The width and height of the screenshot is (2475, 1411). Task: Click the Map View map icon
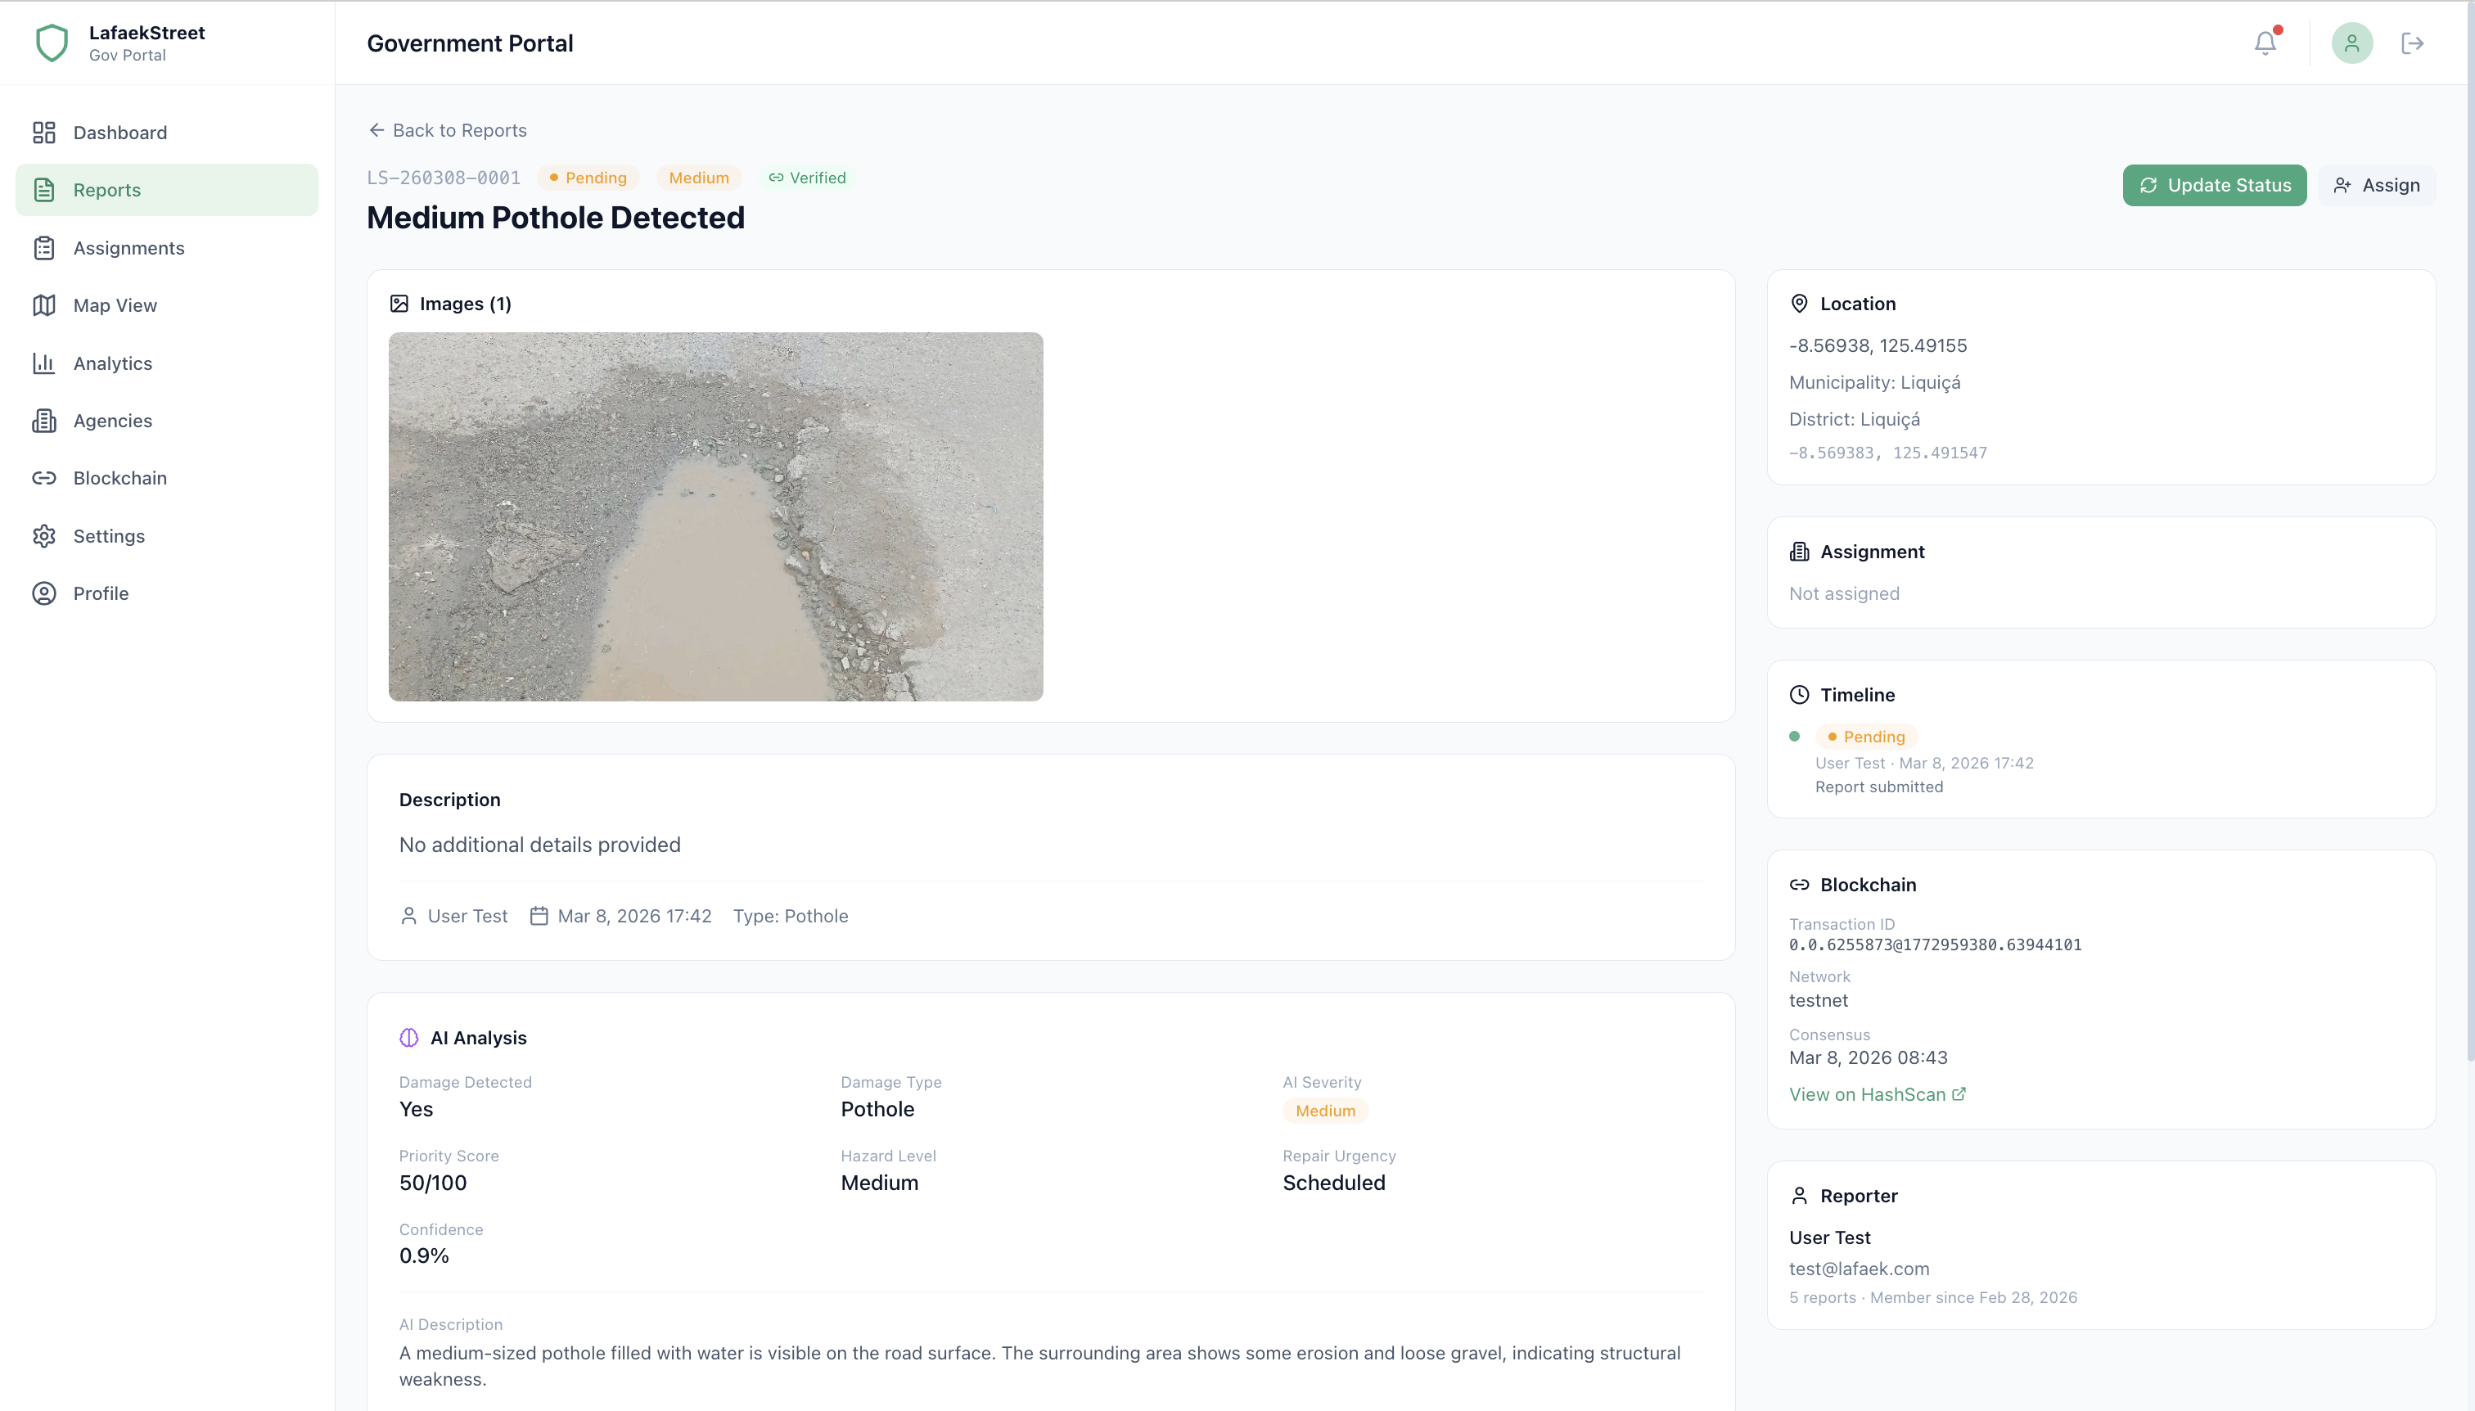(43, 305)
